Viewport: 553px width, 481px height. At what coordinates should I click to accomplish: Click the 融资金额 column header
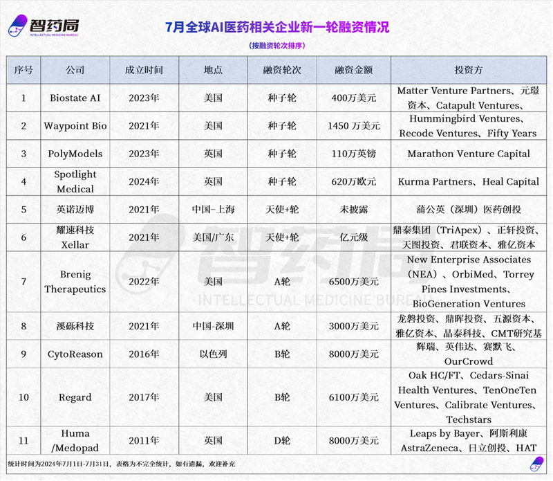[x=354, y=70]
